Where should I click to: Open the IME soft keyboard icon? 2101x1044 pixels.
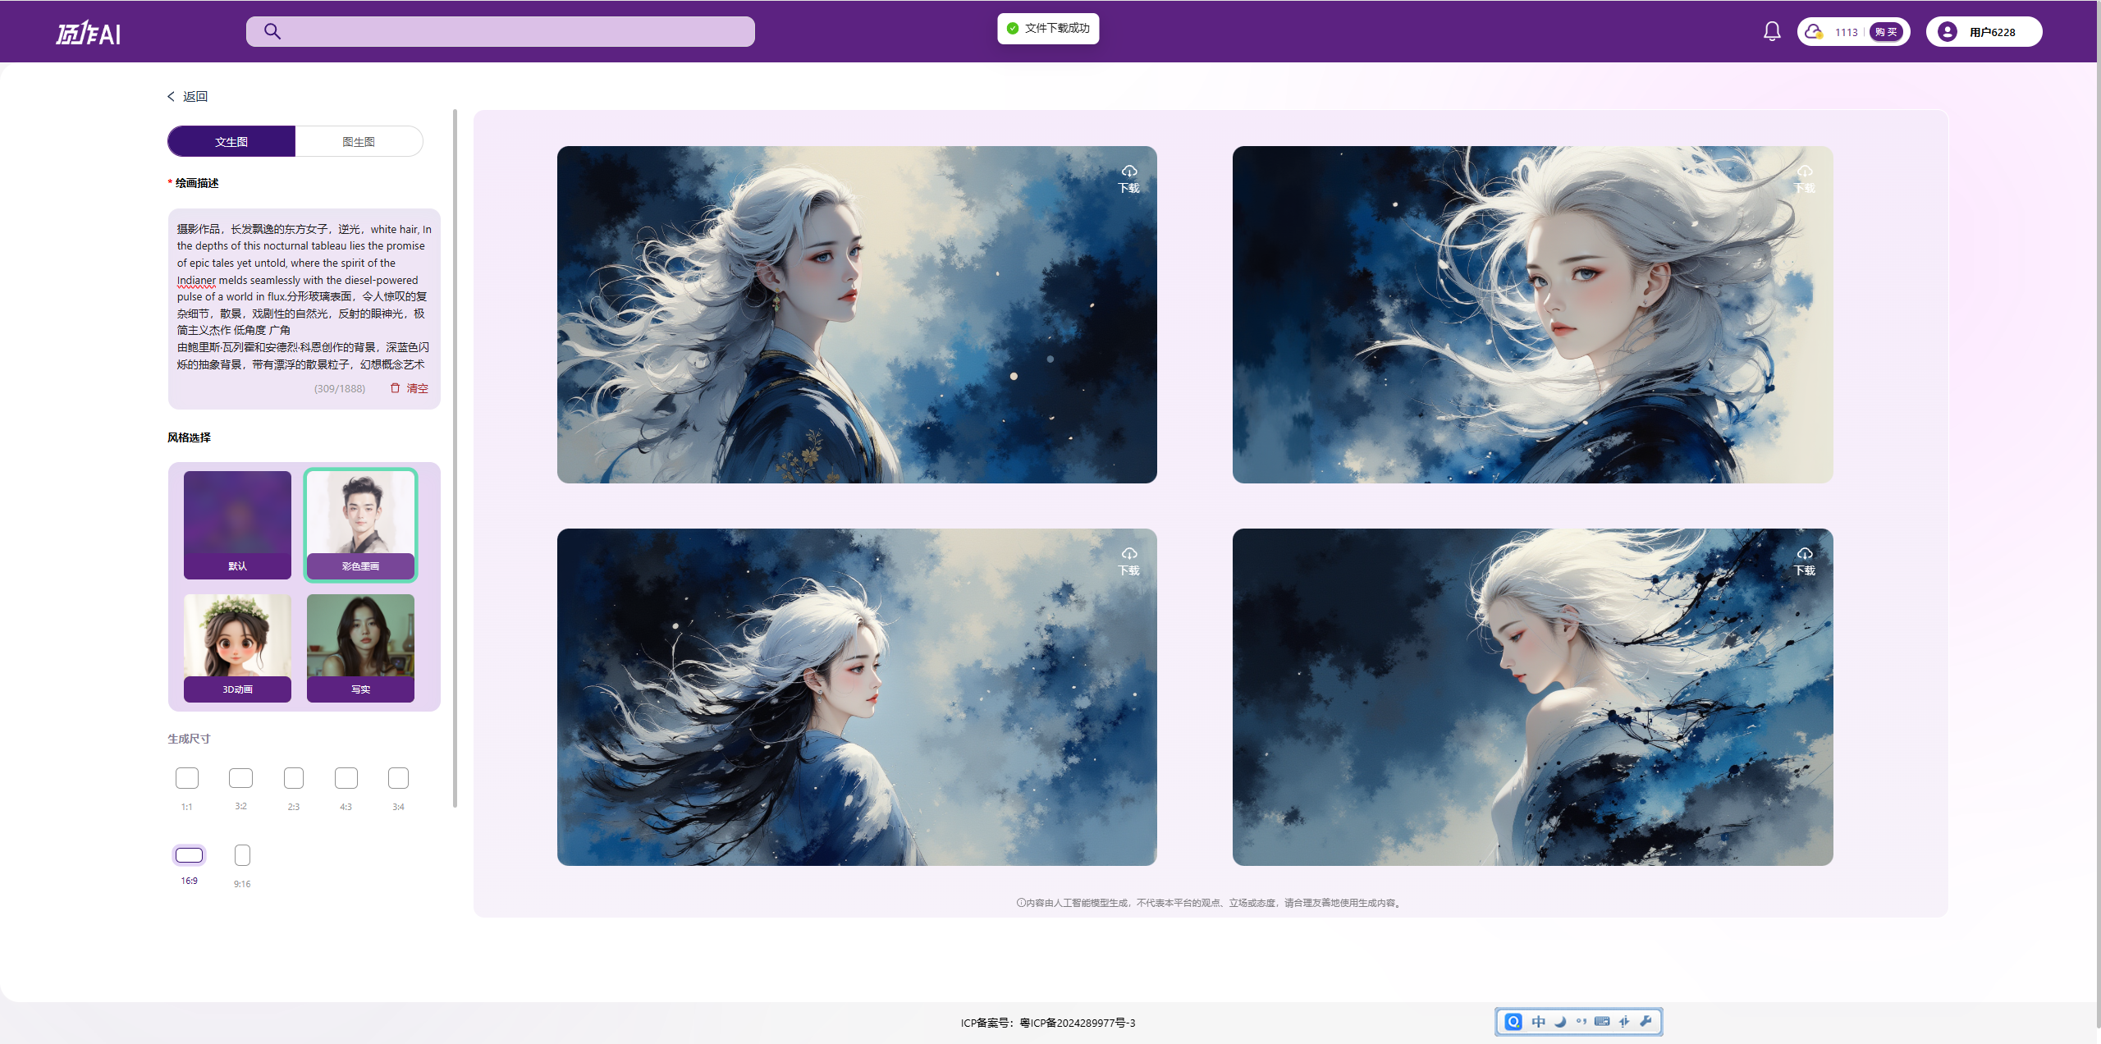point(1601,1021)
